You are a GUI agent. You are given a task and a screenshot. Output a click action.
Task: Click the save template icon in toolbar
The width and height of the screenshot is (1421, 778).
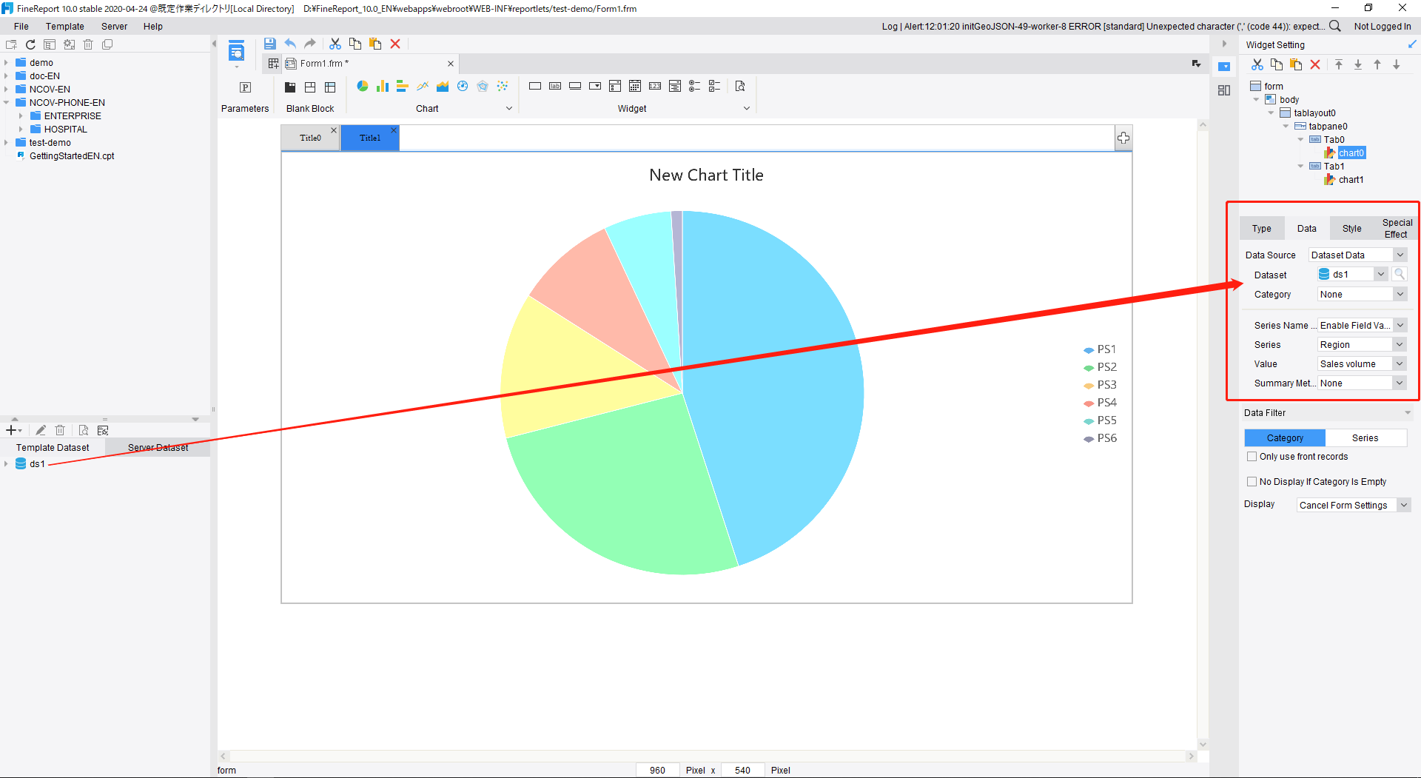pos(270,44)
